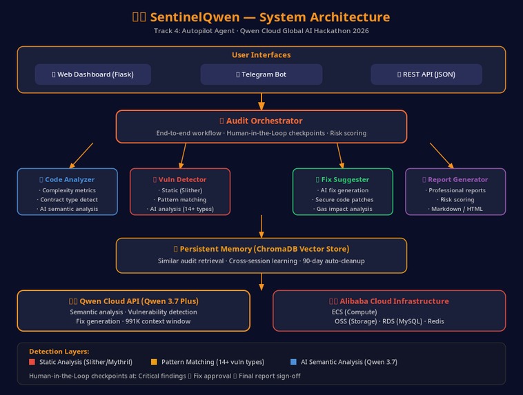Click Fix generation · 991K context window line
Image resolution: width=523 pixels, height=395 pixels.
click(x=133, y=321)
